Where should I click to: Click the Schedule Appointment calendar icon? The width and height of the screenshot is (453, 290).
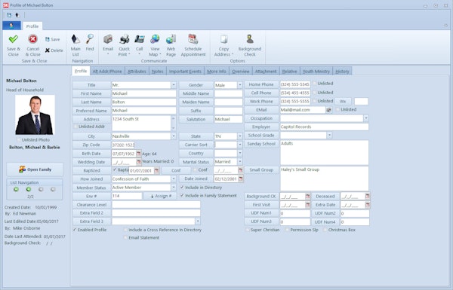coord(193,39)
